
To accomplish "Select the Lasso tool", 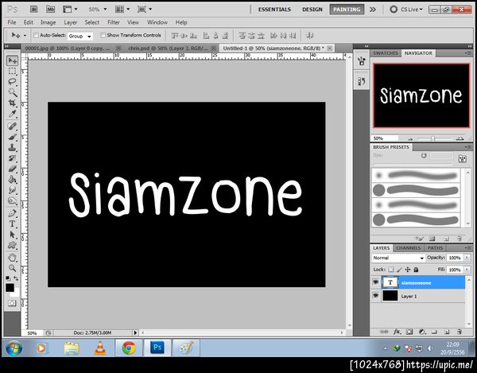I will point(12,82).
